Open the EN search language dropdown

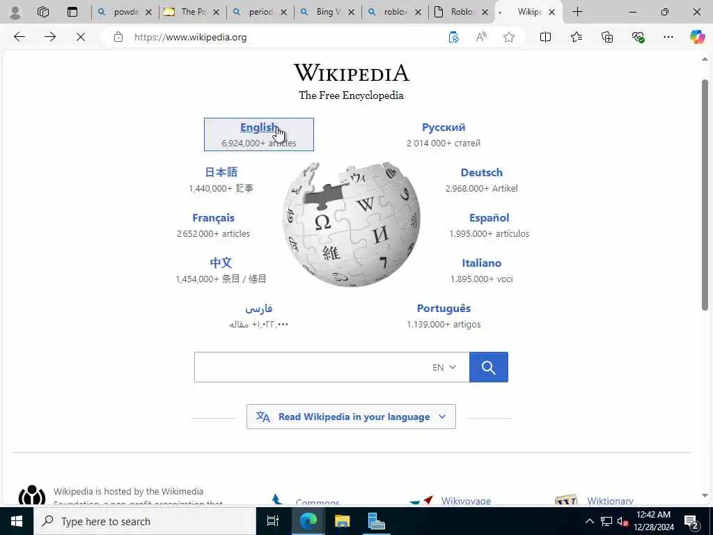[x=444, y=367]
